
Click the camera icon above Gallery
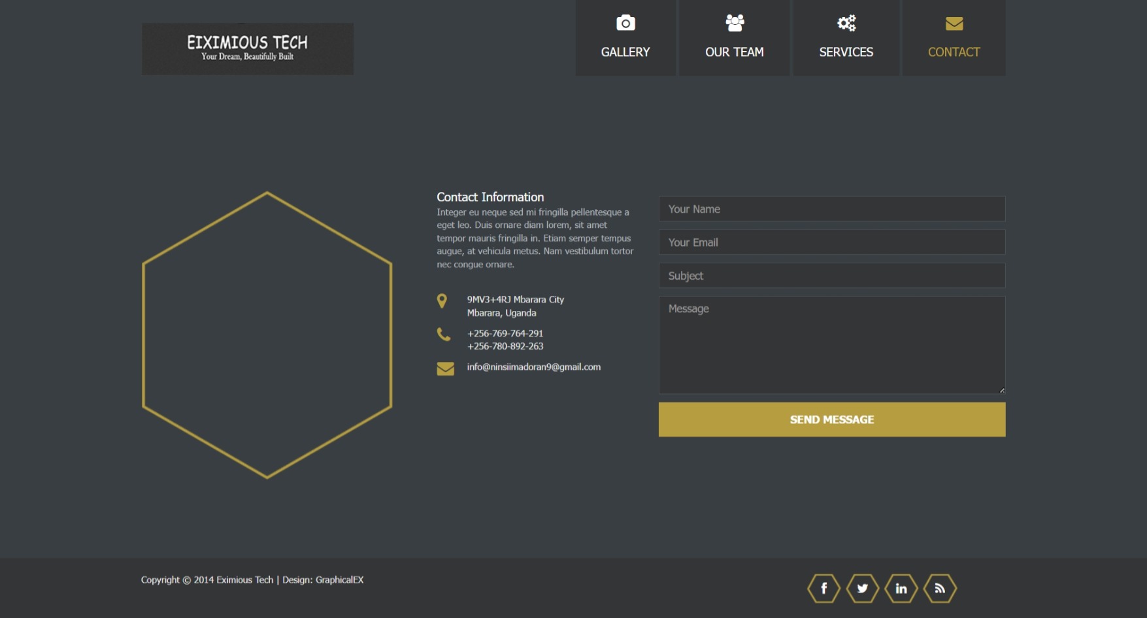625,22
